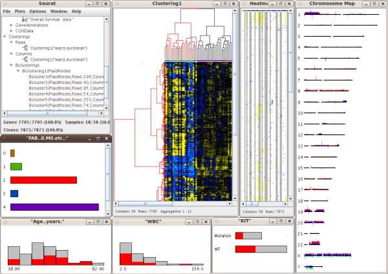This screenshot has width=388, height=274.
Task: Click the dendrogram icon of Columns Clustering1
Action: [x=25, y=59]
